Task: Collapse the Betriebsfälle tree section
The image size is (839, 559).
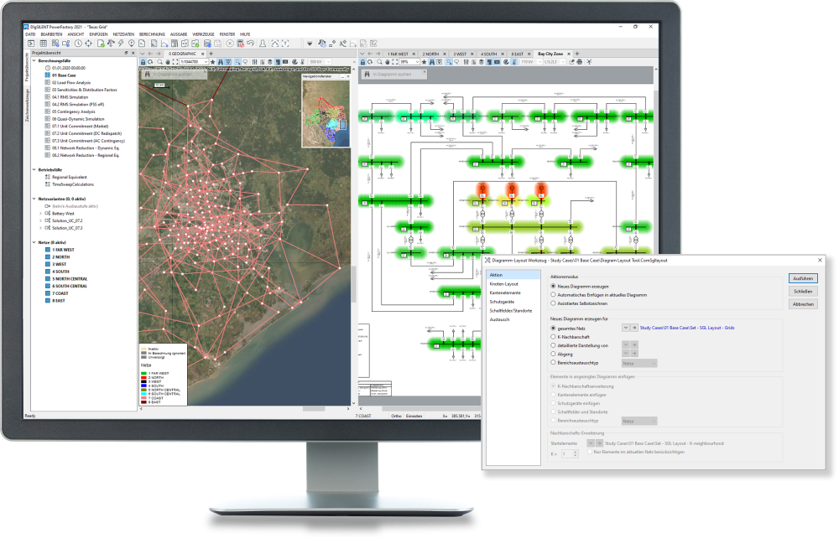Action: 34,170
